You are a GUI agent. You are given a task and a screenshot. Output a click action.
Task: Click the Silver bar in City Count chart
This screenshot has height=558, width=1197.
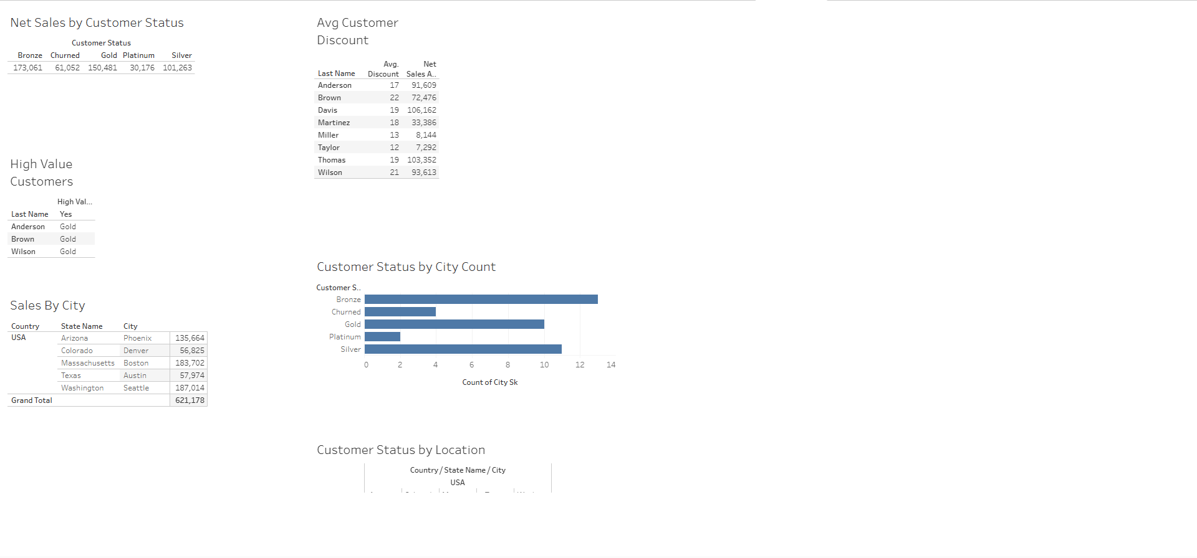(x=463, y=349)
